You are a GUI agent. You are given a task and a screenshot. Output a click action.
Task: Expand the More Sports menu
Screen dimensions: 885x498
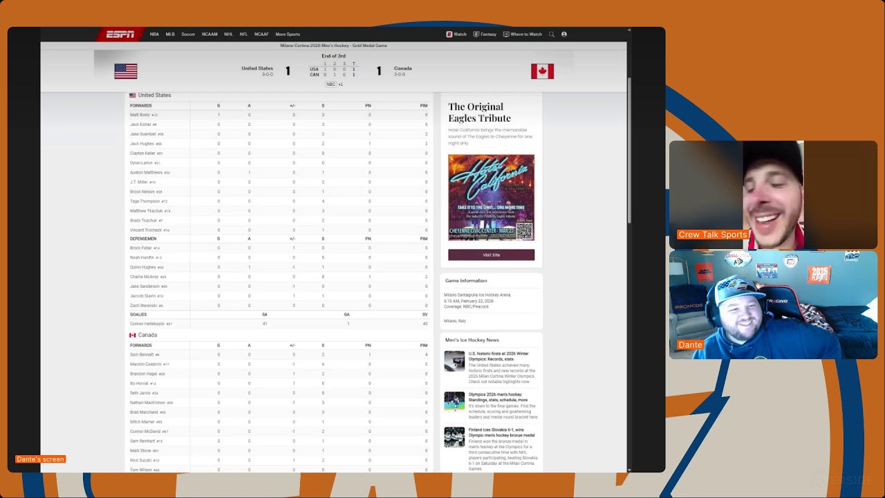click(x=288, y=34)
